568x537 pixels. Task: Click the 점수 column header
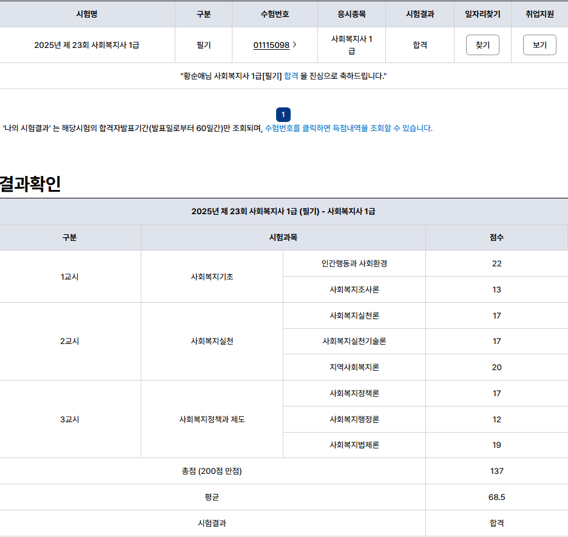tap(496, 237)
